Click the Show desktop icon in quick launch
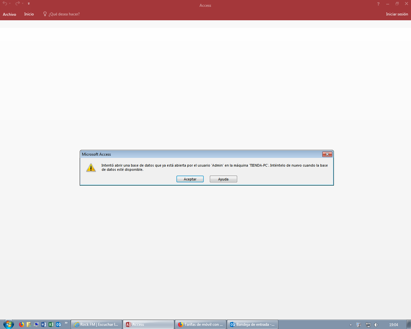 click(x=36, y=324)
